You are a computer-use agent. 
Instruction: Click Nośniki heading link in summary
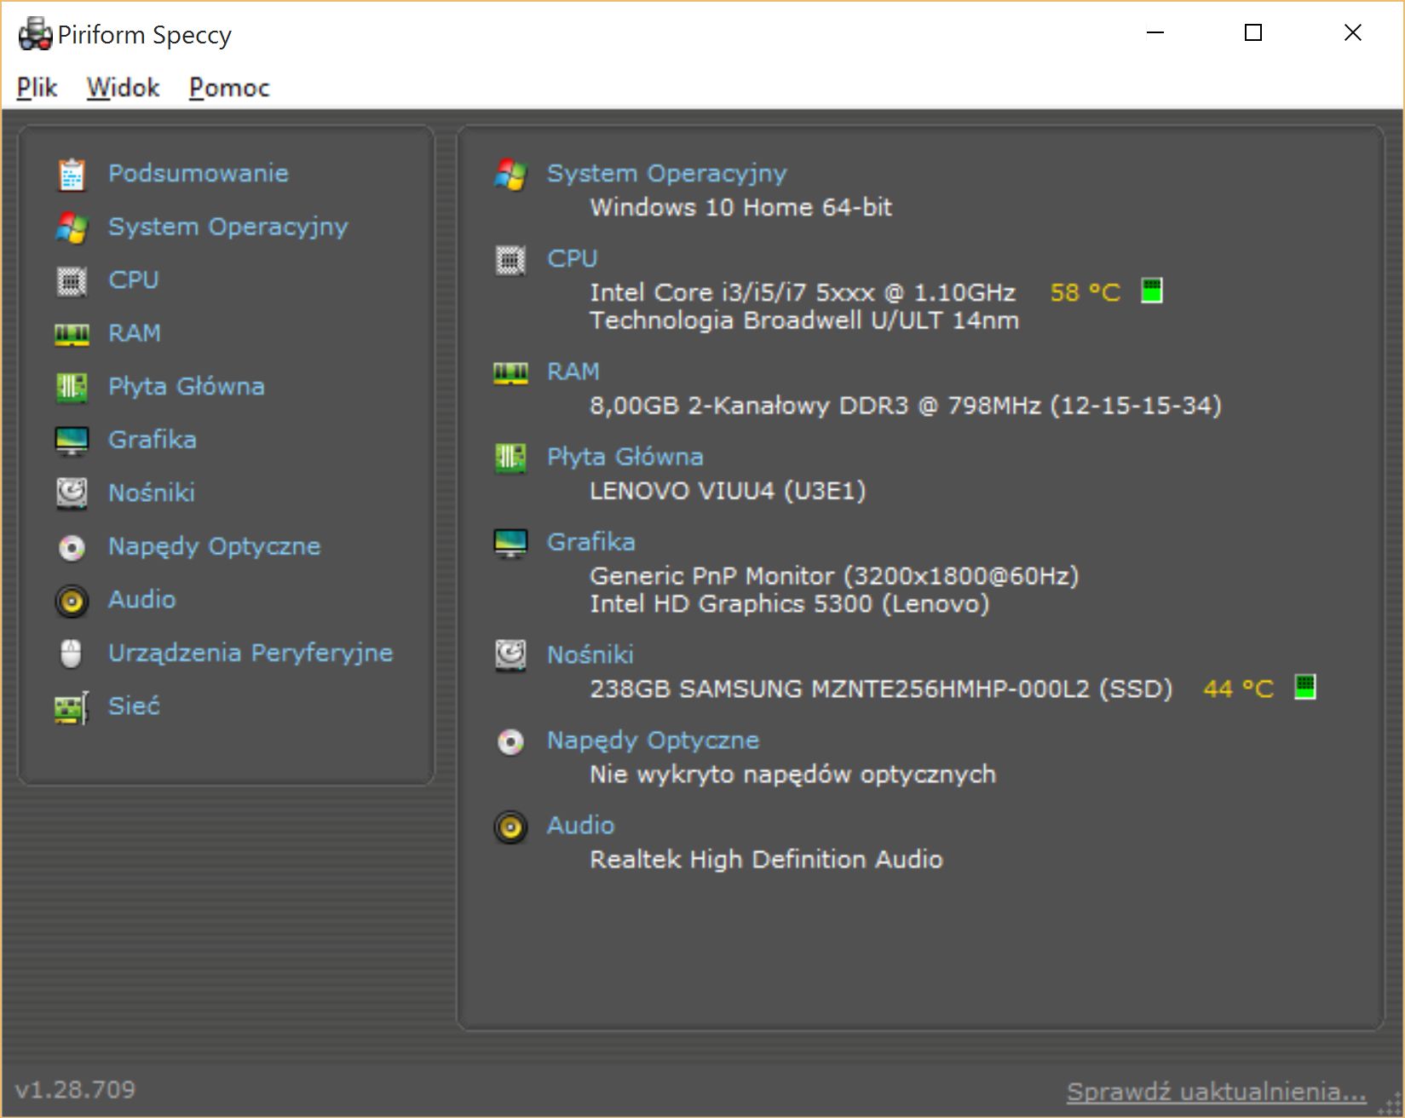pyautogui.click(x=590, y=654)
